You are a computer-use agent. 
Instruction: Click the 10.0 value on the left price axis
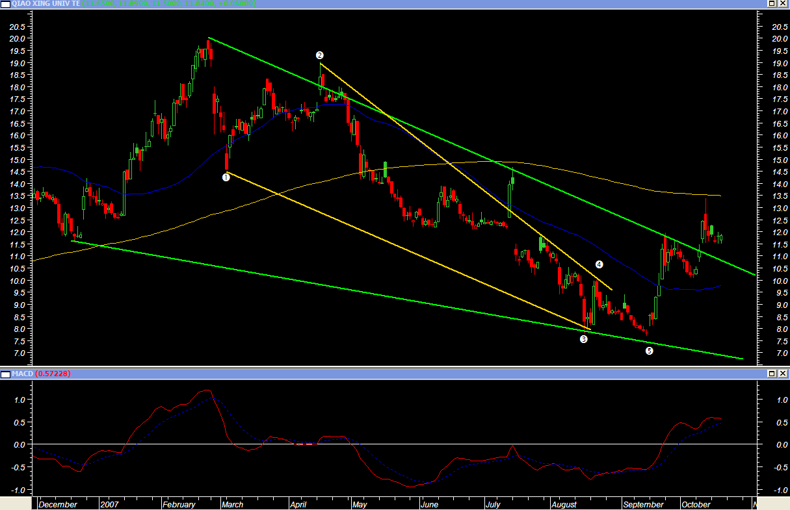(x=17, y=281)
